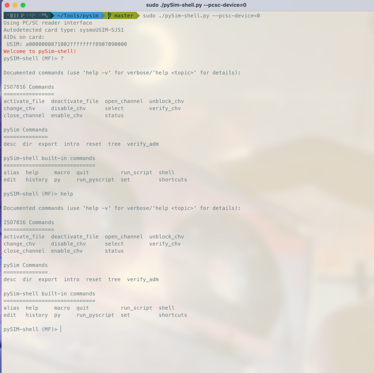Click run_pyscript in the last help listing
The height and width of the screenshot is (373, 374).
pyautogui.click(x=95, y=315)
